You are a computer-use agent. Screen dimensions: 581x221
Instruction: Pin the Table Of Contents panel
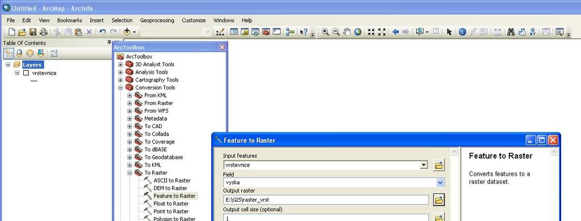click(x=109, y=43)
